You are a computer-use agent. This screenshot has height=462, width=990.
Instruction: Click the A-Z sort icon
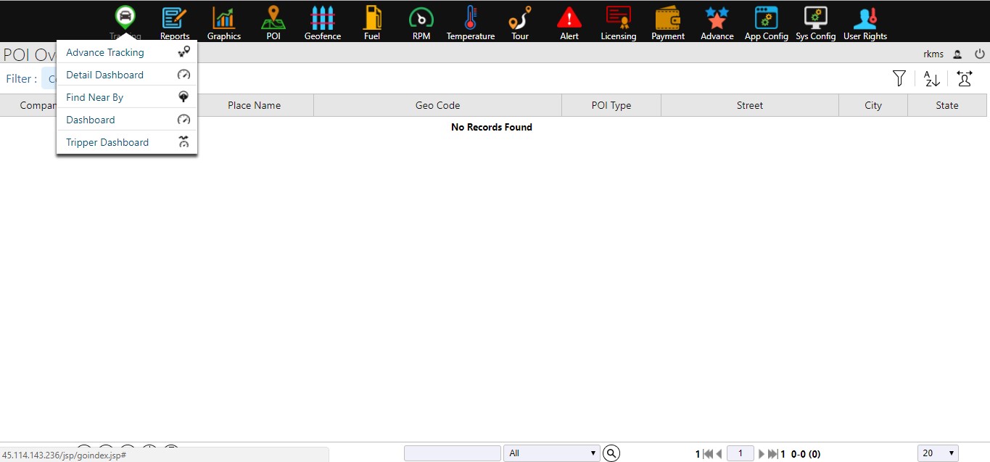(x=932, y=79)
